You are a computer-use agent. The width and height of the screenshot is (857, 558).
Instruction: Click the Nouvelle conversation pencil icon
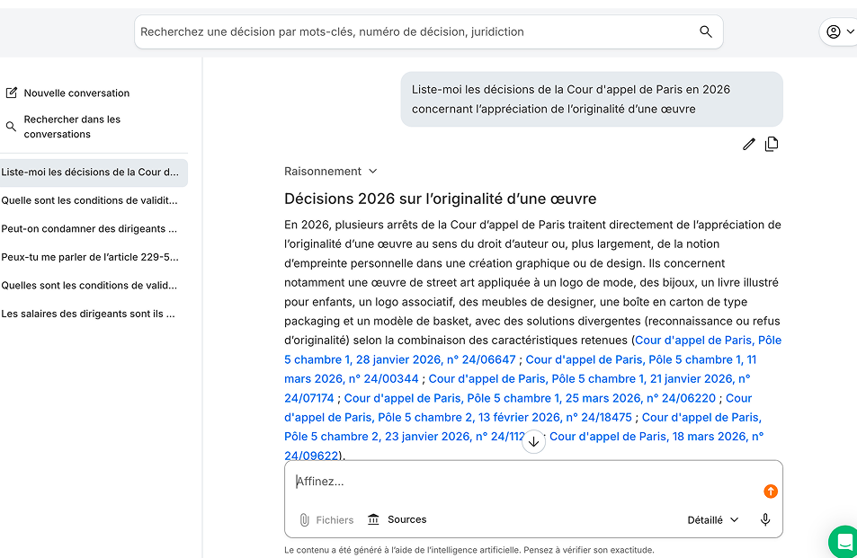[12, 93]
